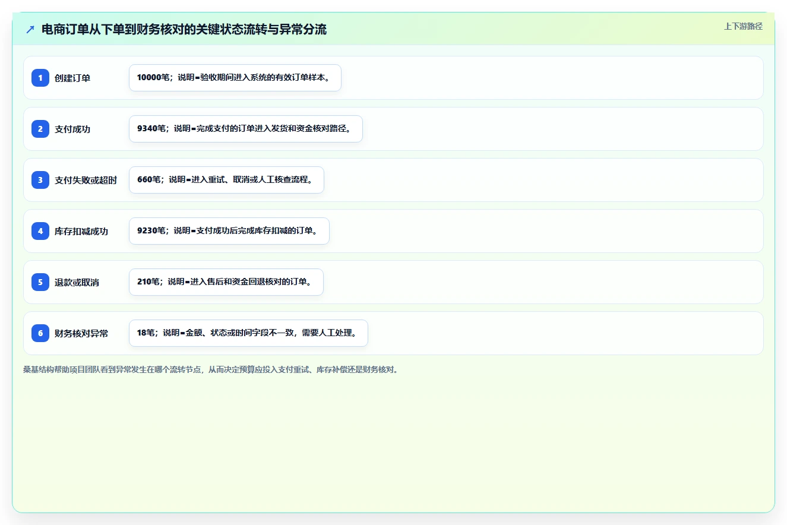
Task: Click step number badge 3
Action: [x=40, y=180]
